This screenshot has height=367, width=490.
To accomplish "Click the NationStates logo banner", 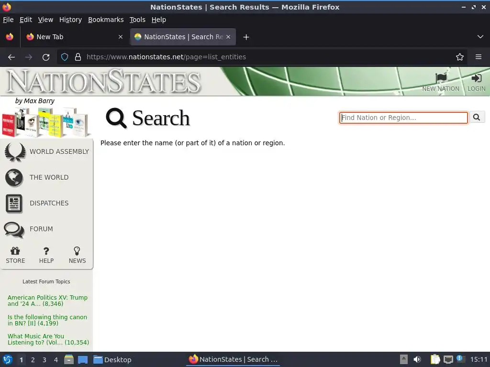I will (x=104, y=81).
